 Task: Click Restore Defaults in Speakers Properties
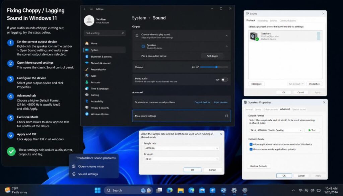[259, 166]
